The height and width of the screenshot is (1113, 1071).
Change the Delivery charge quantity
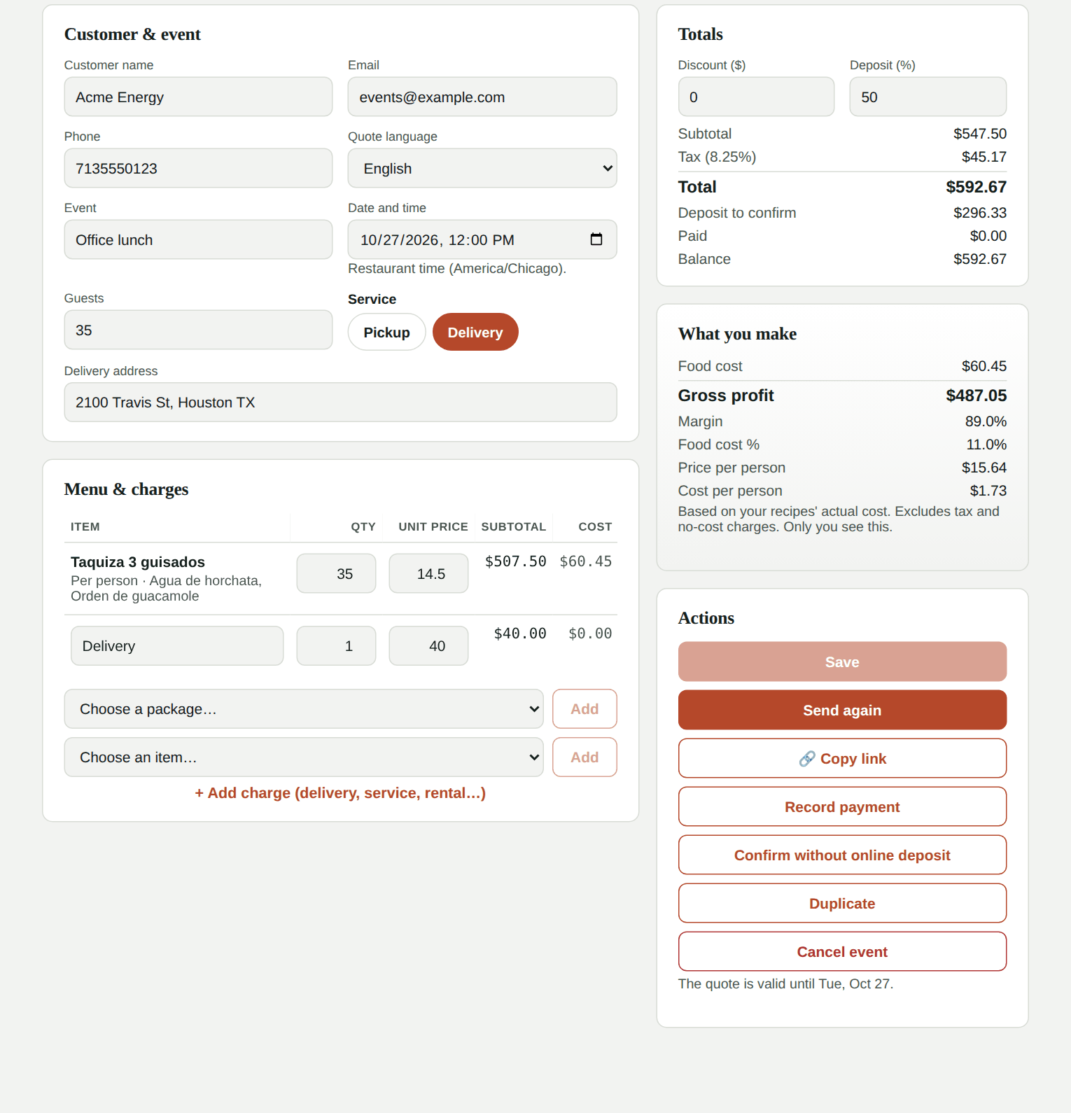tap(336, 645)
